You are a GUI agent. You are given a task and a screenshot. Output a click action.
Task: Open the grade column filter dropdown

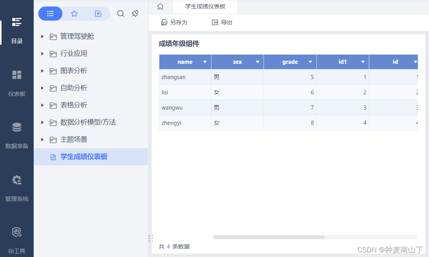click(x=310, y=61)
